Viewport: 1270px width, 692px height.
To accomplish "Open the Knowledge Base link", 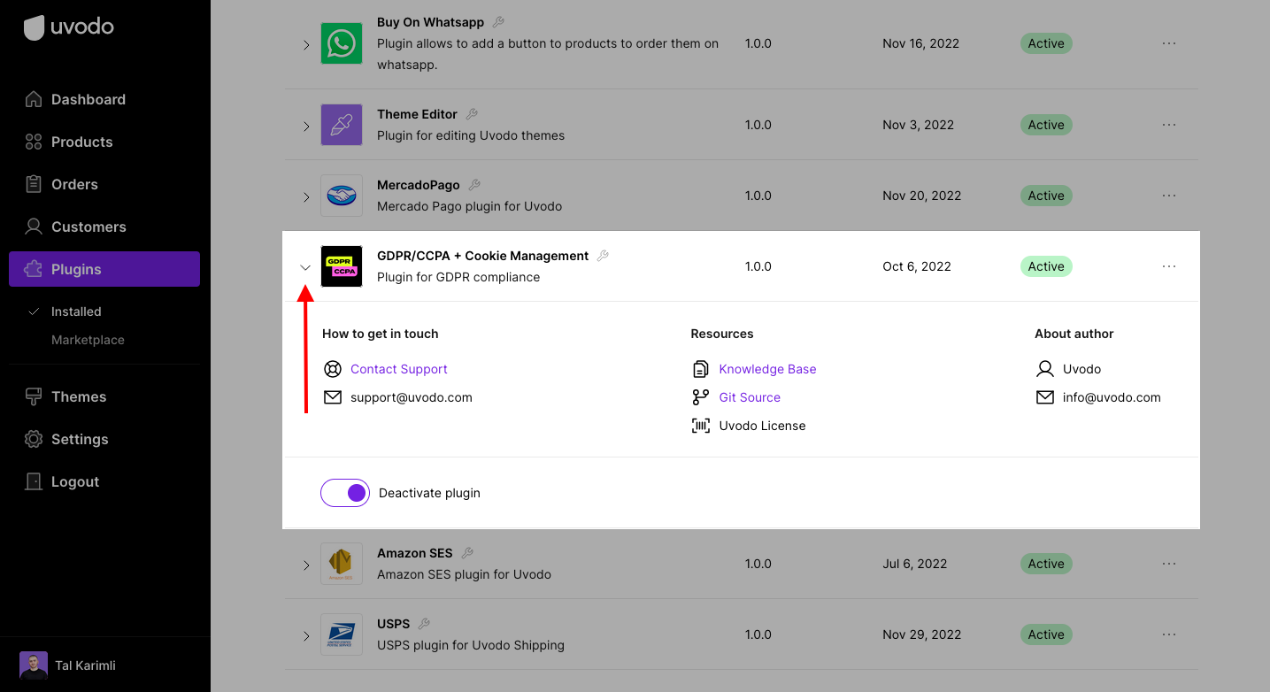I will (x=767, y=369).
